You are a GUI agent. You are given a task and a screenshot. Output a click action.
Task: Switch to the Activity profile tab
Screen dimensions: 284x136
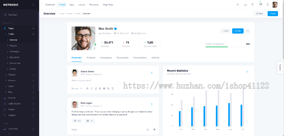coord(155,58)
